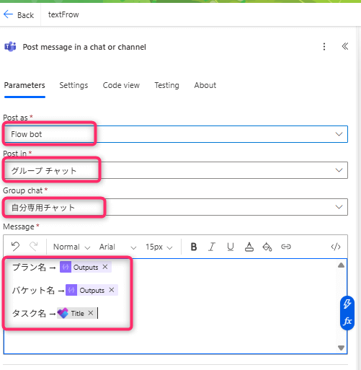Open the Testing tab
The height and width of the screenshot is (370, 361).
click(x=166, y=85)
